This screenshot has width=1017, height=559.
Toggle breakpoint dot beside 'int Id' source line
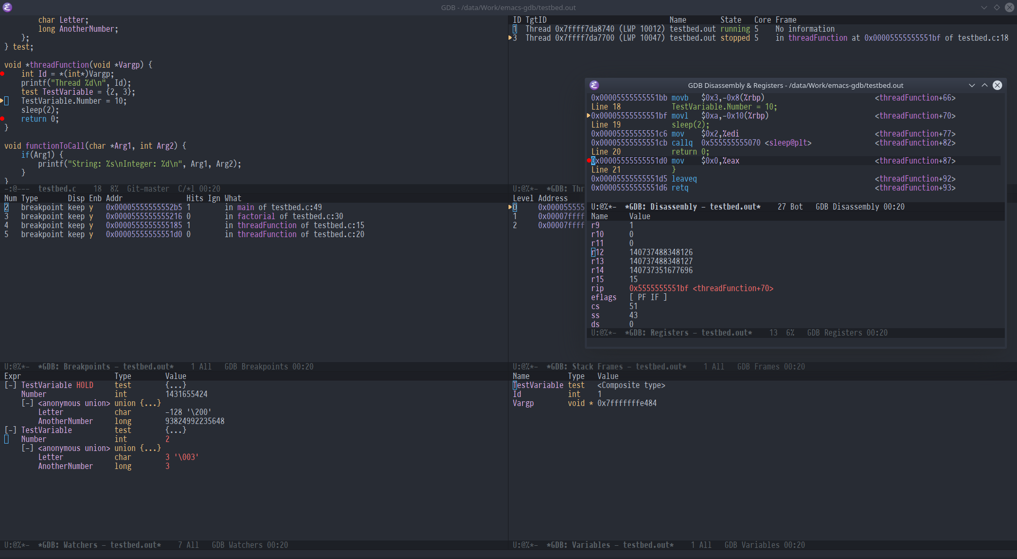click(x=2, y=74)
